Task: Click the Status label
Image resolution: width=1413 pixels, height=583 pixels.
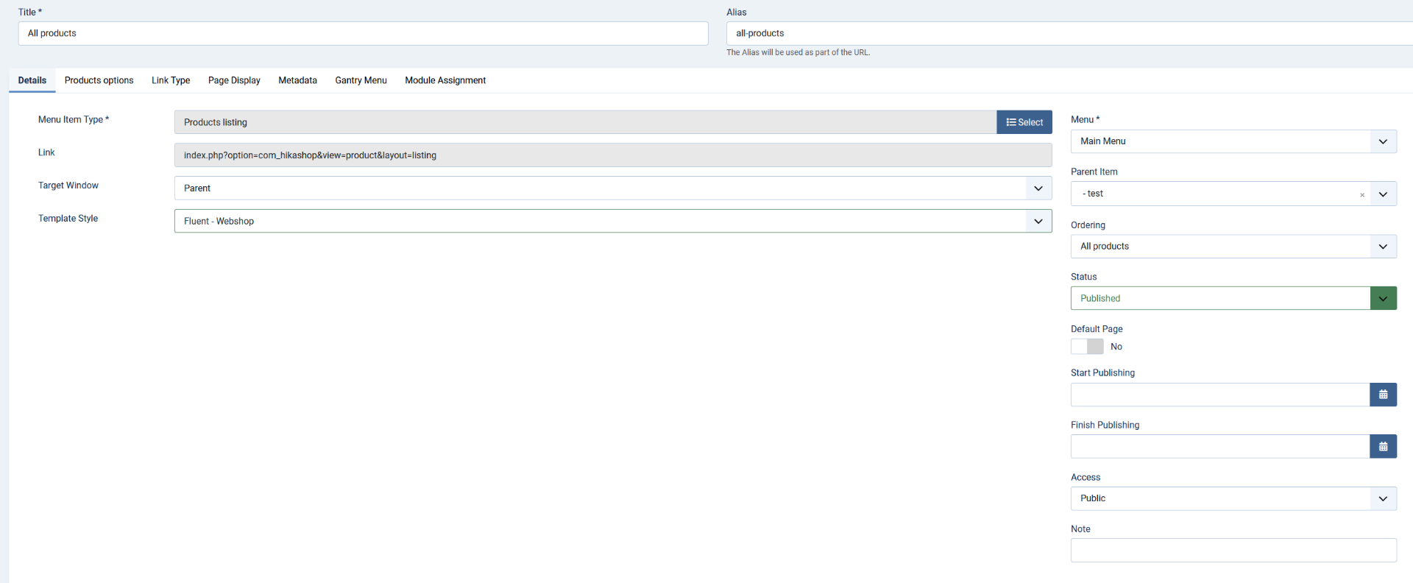Action: tap(1083, 277)
